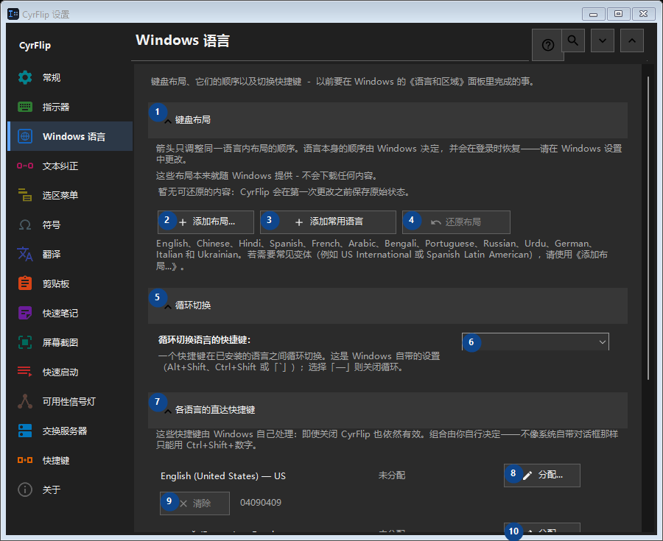Click the layout ID 04090409
663x541 pixels.
[261, 503]
